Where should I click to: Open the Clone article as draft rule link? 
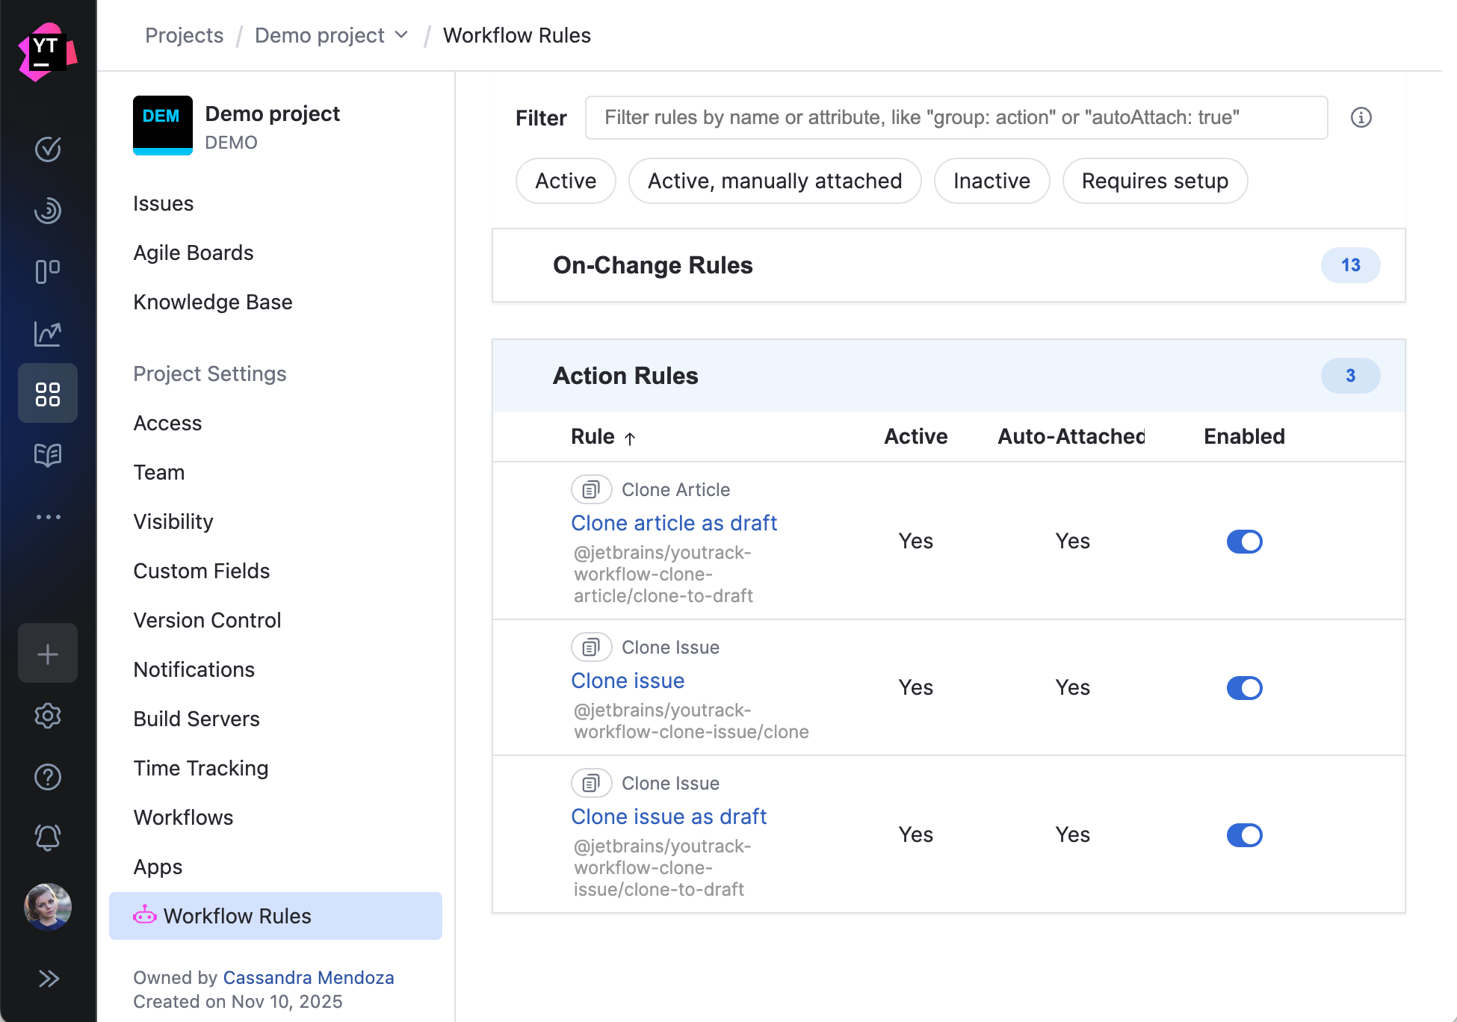pyautogui.click(x=673, y=522)
